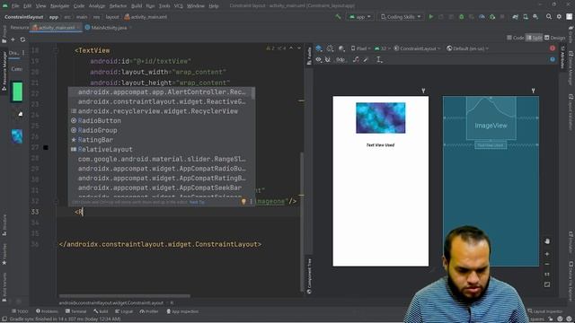Viewport: 575px width, 323px height.
Task: Open the VCS menu
Action: (x=178, y=6)
